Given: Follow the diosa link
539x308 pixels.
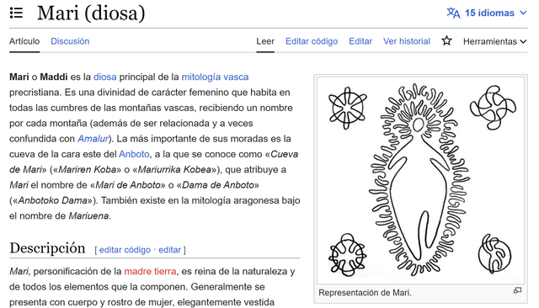Looking at the screenshot, I should (104, 77).
